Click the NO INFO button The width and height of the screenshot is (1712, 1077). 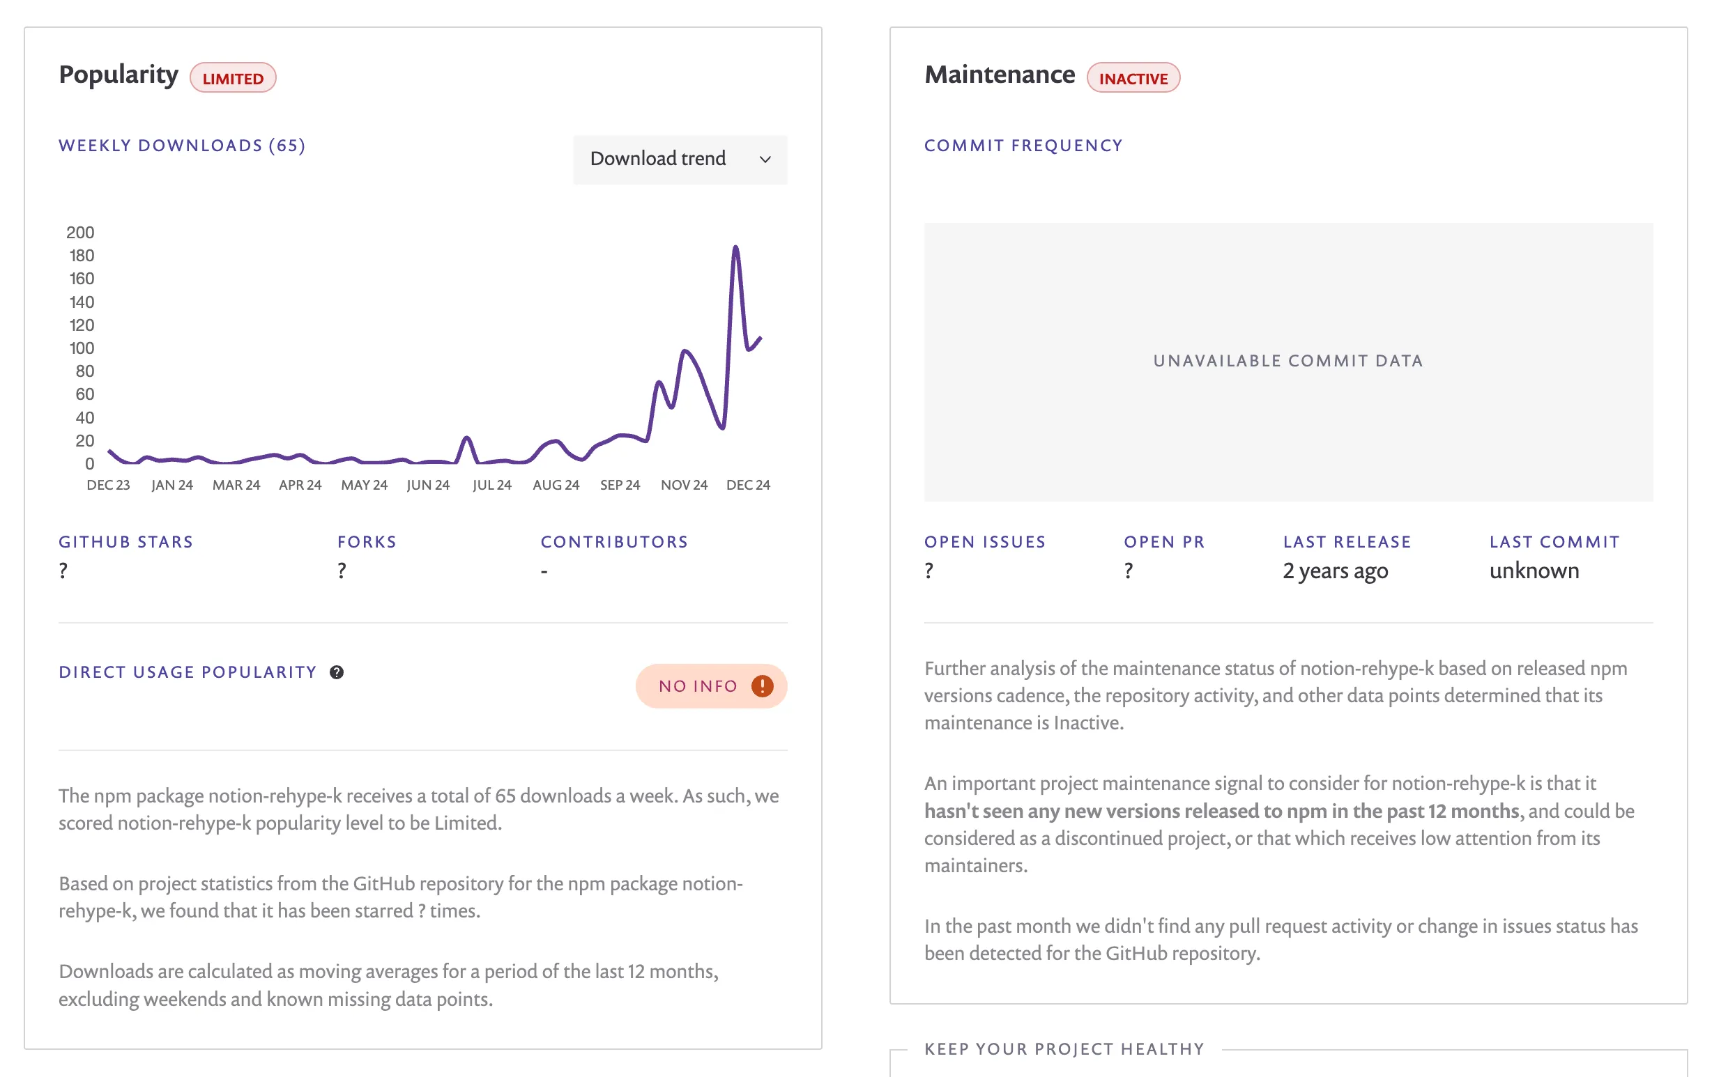[711, 685]
